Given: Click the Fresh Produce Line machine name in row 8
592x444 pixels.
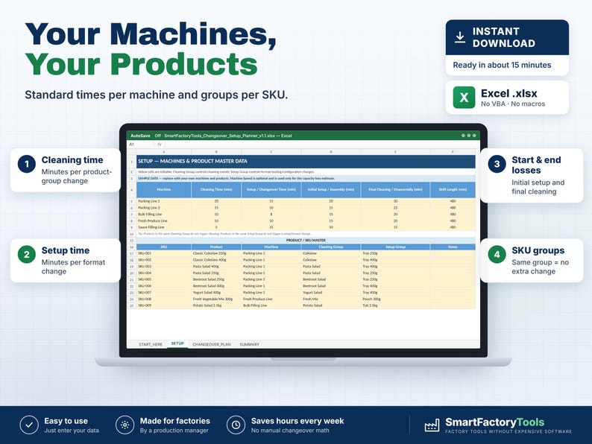Looking at the screenshot, I should [x=164, y=221].
